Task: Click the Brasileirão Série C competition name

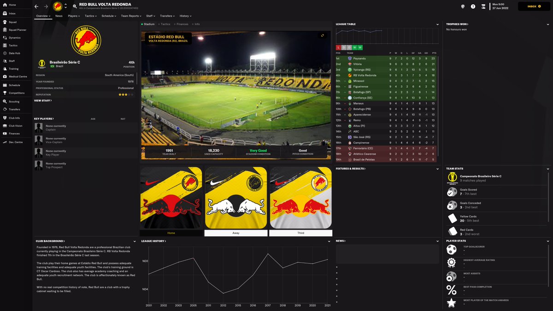Action: click(x=65, y=62)
